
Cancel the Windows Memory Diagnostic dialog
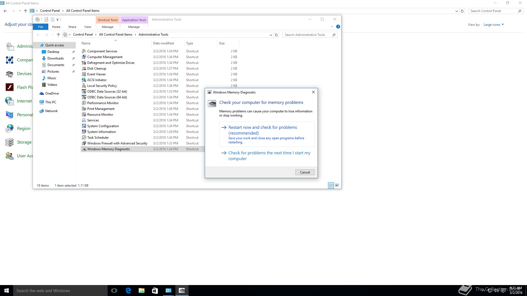[305, 172]
